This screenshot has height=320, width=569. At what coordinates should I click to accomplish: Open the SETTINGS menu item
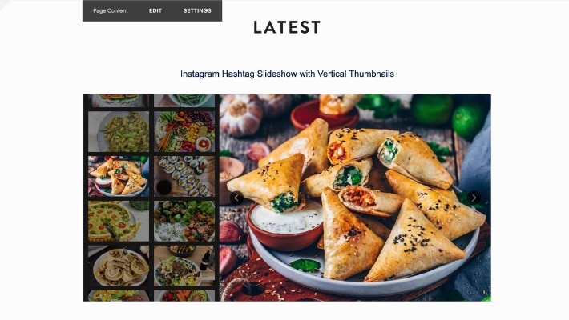(x=197, y=11)
